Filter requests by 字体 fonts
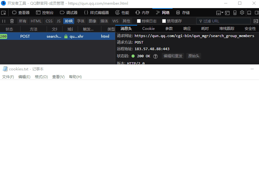Viewport: 259px width, 170px height. (81, 21)
